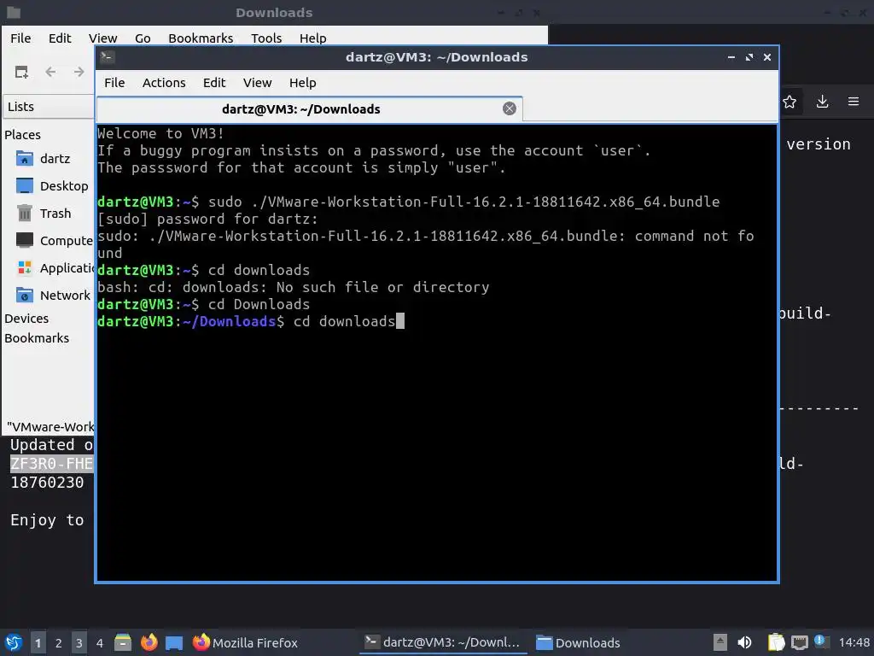Image resolution: width=874 pixels, height=656 pixels.
Task: Select dartz@VM3 terminal taskbar button
Action: tap(443, 642)
